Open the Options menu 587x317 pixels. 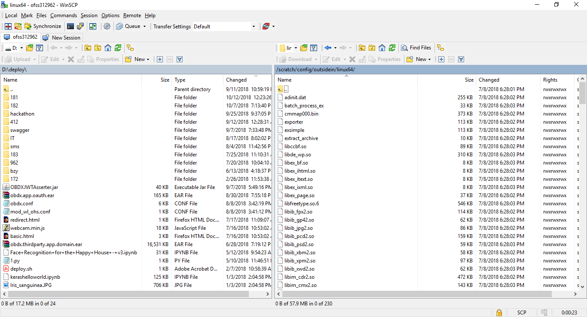pyautogui.click(x=110, y=15)
